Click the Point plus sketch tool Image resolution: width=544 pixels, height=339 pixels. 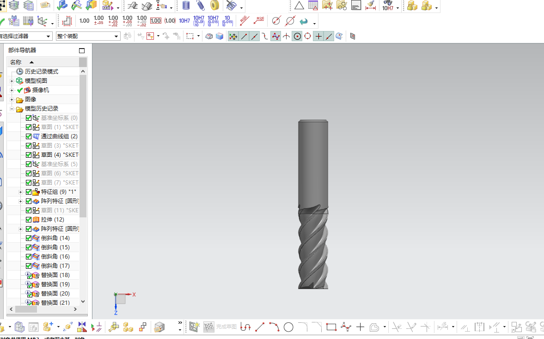tap(360, 327)
